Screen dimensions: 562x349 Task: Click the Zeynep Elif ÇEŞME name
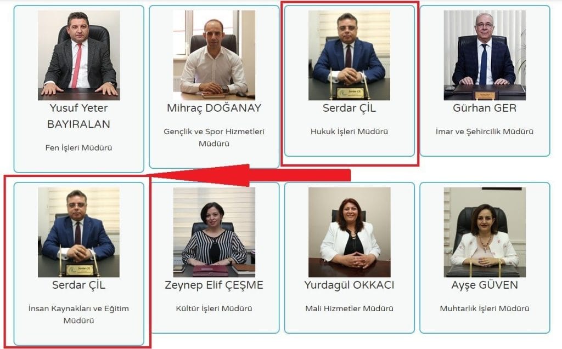pyautogui.click(x=214, y=285)
